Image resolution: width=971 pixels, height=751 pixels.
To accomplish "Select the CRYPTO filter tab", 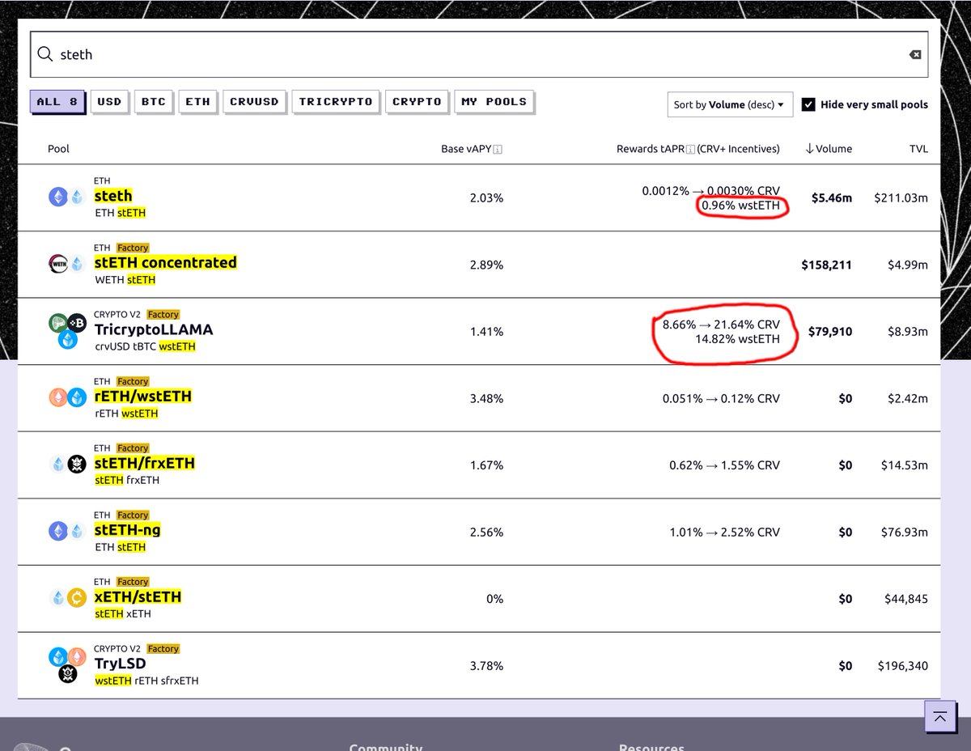I will pyautogui.click(x=417, y=102).
